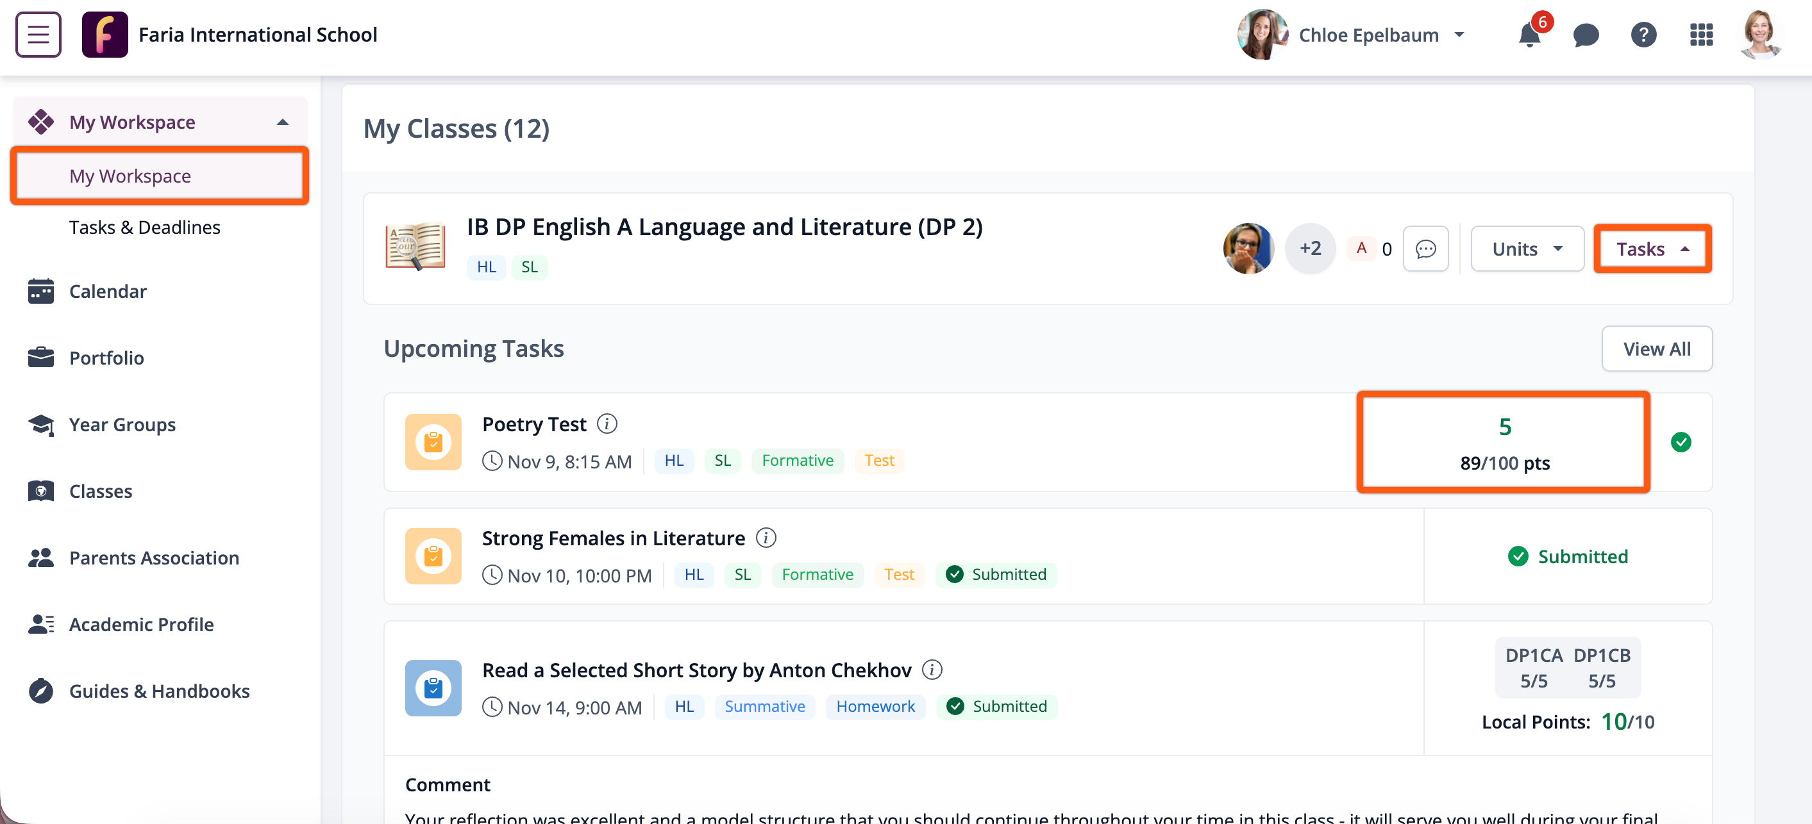Open Calendar from the sidebar
Screen dimensions: 1812x824
click(x=108, y=291)
